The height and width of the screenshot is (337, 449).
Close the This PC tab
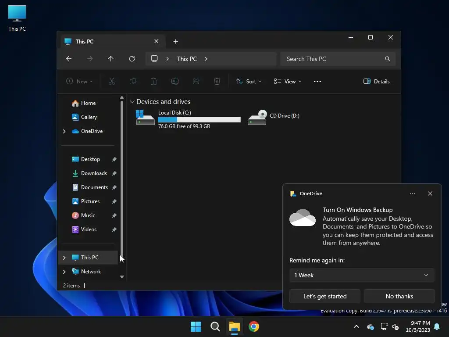tap(157, 41)
